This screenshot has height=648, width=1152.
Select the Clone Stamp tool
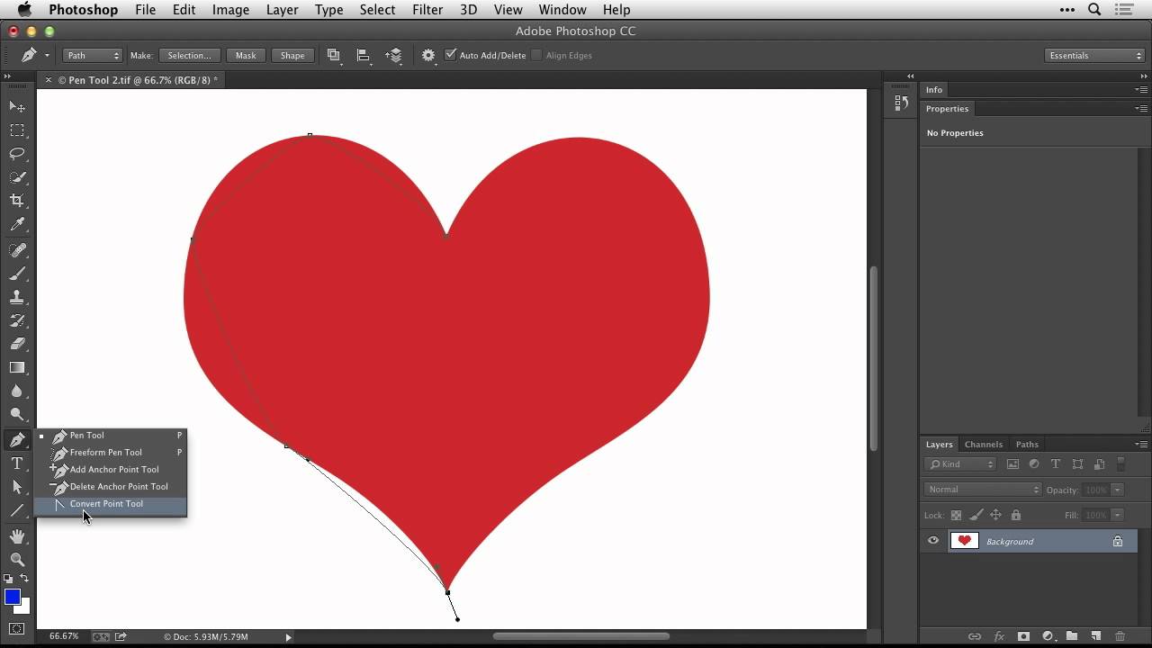[x=17, y=297]
